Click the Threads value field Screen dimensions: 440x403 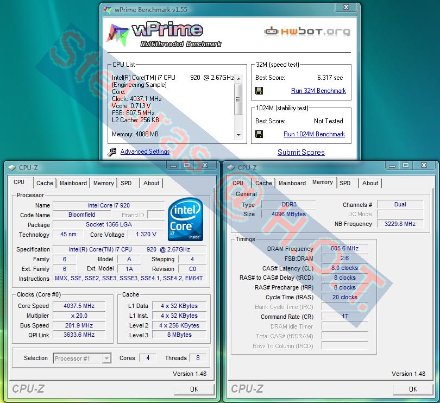(x=198, y=358)
